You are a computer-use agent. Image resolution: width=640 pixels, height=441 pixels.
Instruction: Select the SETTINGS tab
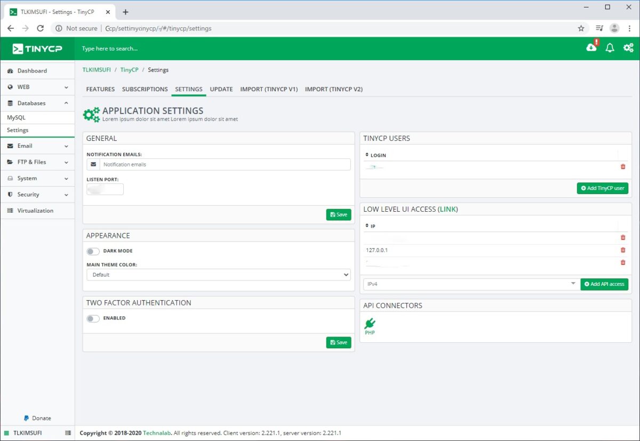point(189,89)
